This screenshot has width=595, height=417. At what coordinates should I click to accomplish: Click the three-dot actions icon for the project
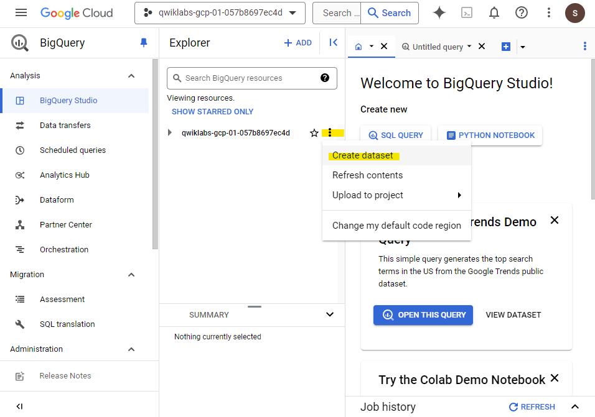point(330,132)
